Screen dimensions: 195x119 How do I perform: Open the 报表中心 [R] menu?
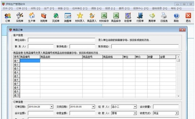point(141,8)
